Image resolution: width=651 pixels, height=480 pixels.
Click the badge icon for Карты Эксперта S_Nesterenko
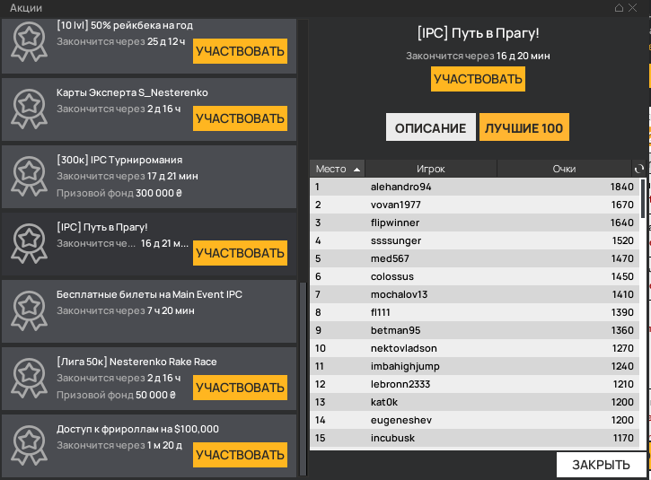30,108
